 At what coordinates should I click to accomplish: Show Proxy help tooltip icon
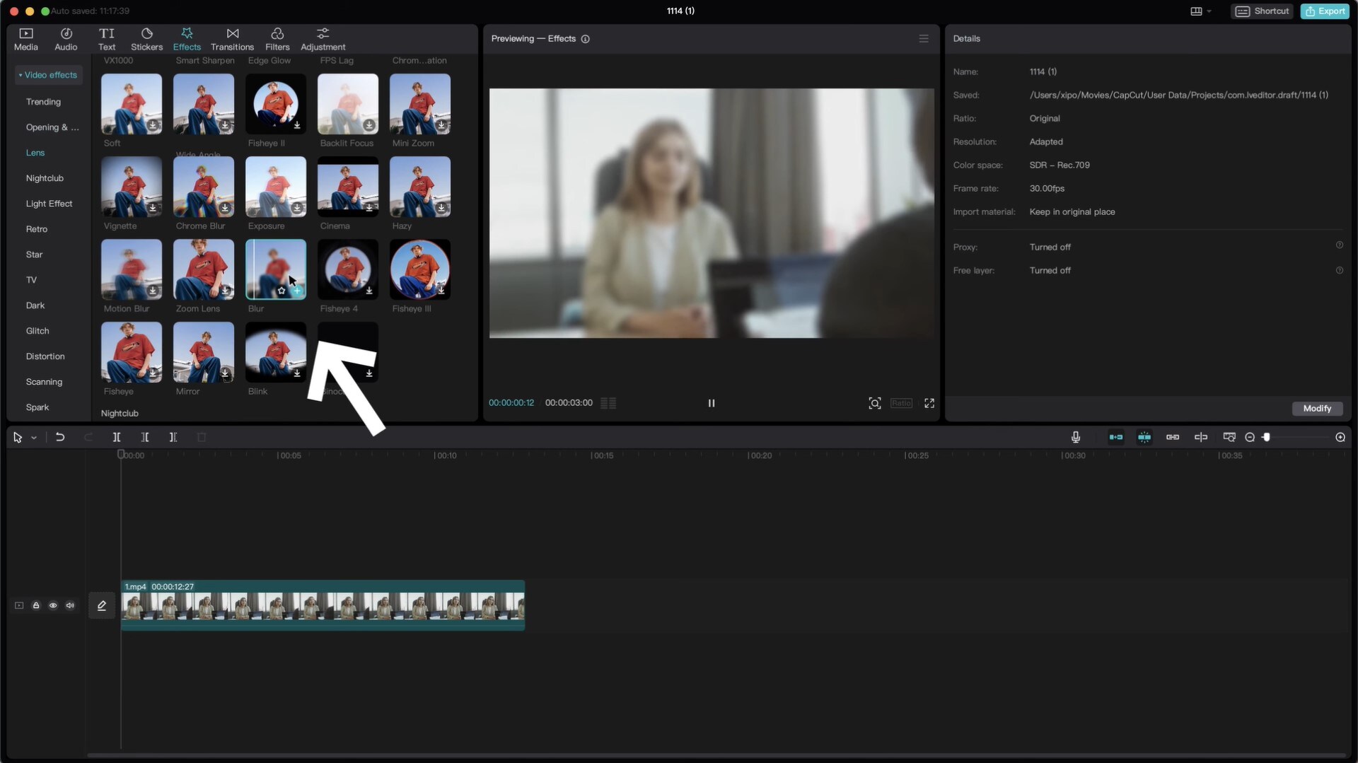coord(1340,245)
